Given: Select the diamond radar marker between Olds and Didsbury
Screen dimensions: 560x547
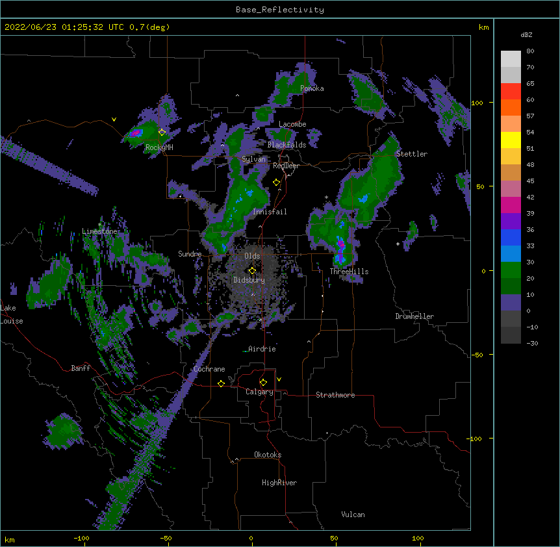Looking at the screenshot, I should pyautogui.click(x=252, y=270).
